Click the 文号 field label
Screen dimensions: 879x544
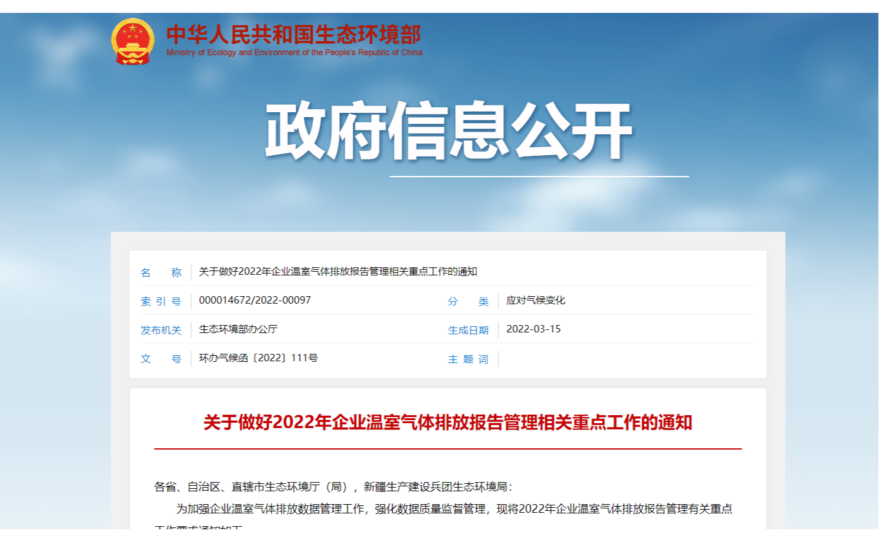tap(161, 359)
